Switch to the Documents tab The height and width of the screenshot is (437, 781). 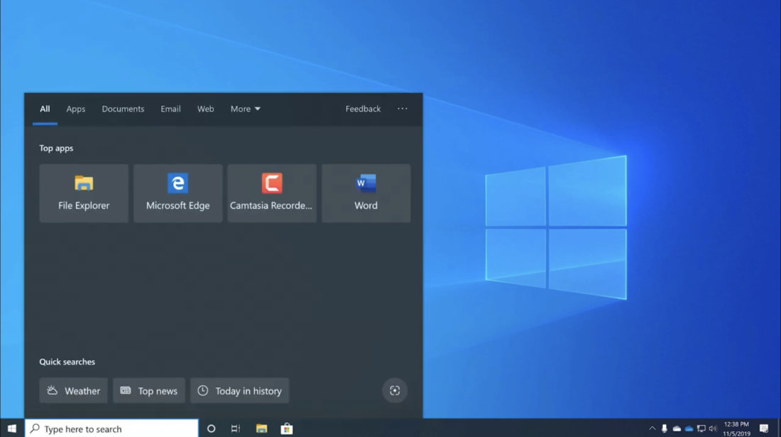123,109
